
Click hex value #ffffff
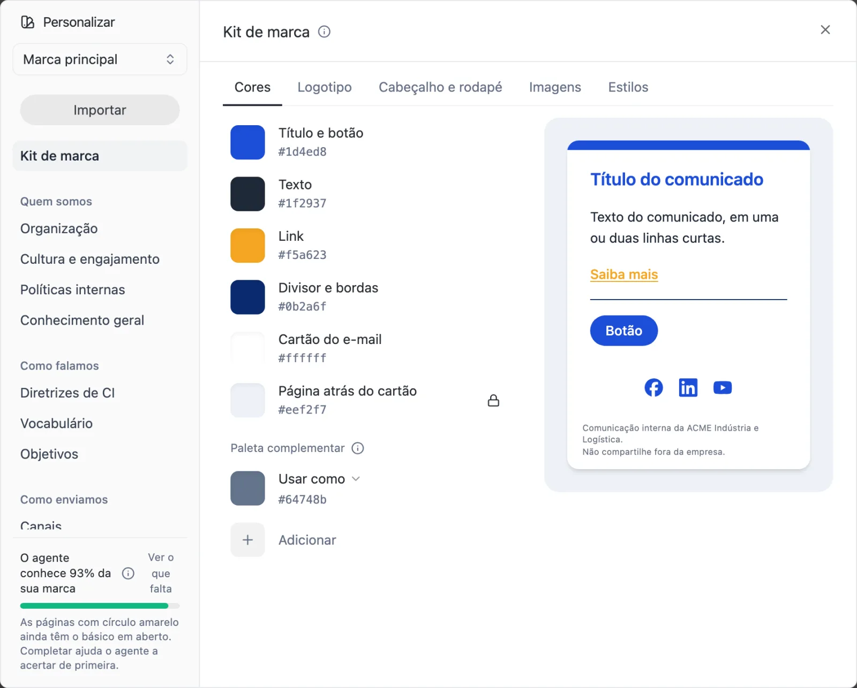tap(302, 358)
